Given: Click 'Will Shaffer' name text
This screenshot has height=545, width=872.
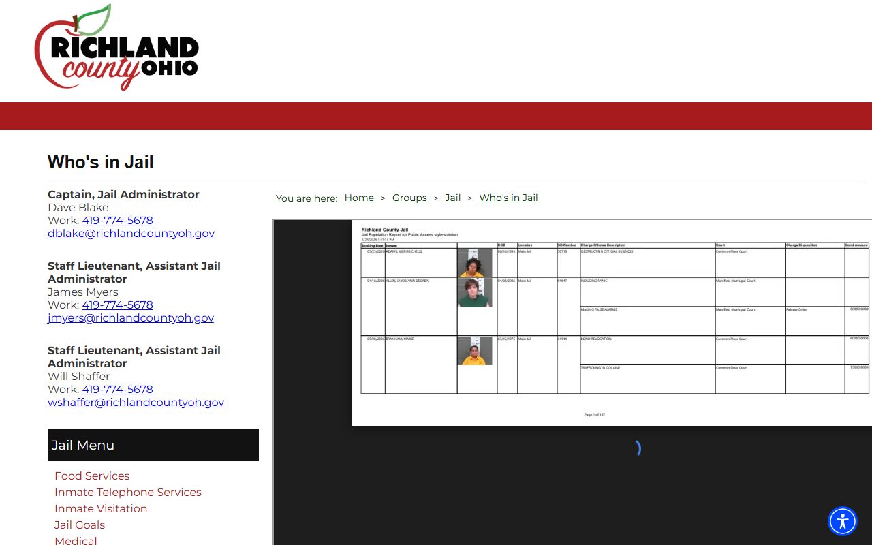Looking at the screenshot, I should (79, 376).
